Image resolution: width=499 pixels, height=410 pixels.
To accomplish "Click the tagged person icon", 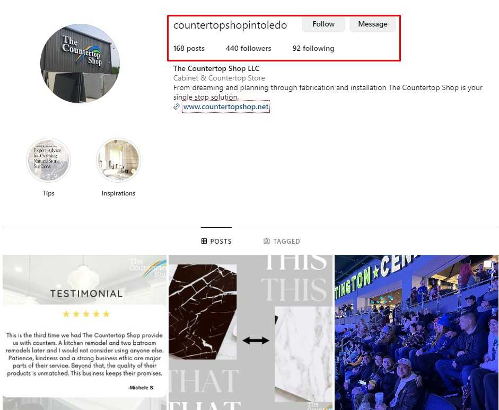I will click(x=267, y=241).
